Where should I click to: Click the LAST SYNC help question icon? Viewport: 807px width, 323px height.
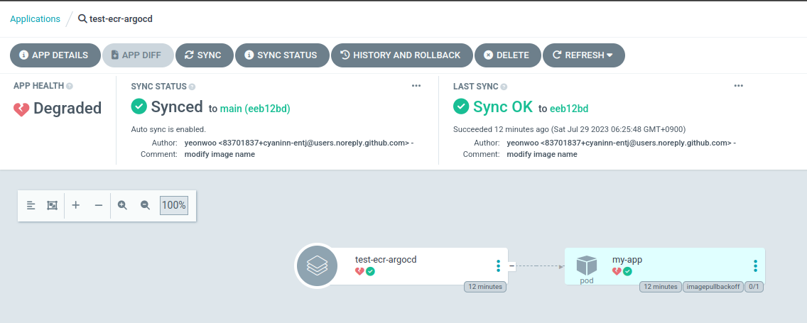coord(504,87)
